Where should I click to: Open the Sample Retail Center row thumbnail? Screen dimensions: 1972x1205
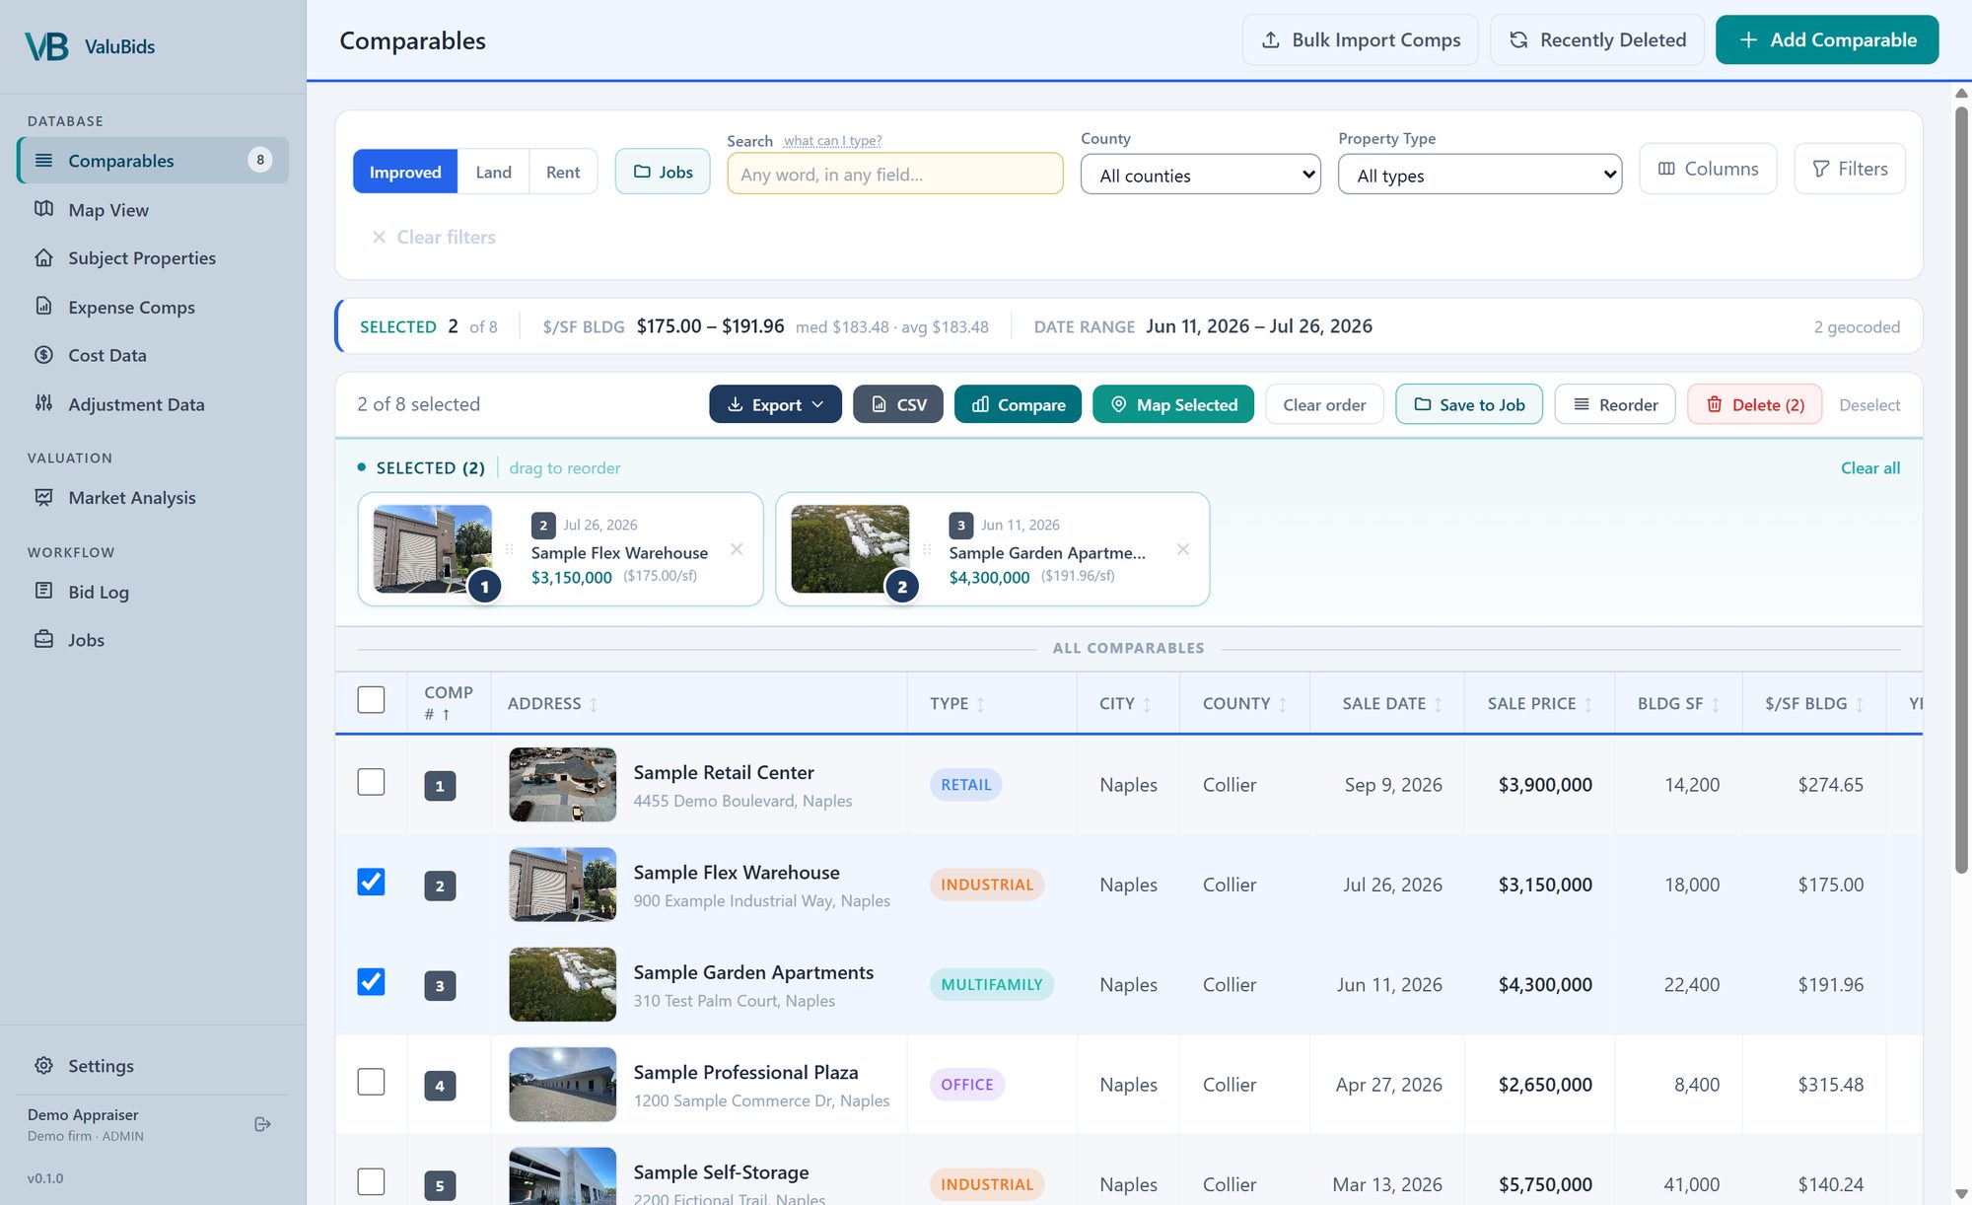[x=562, y=784]
